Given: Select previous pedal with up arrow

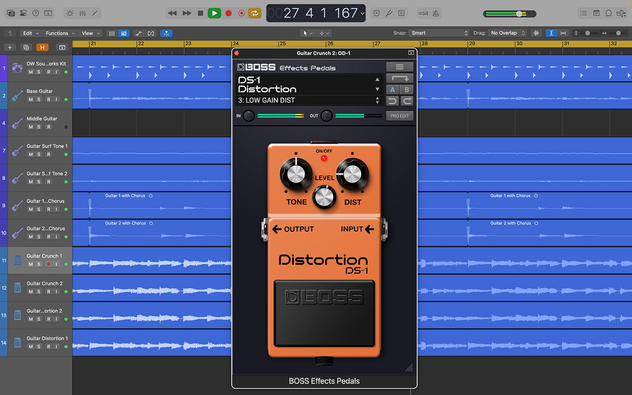Looking at the screenshot, I should [377, 79].
